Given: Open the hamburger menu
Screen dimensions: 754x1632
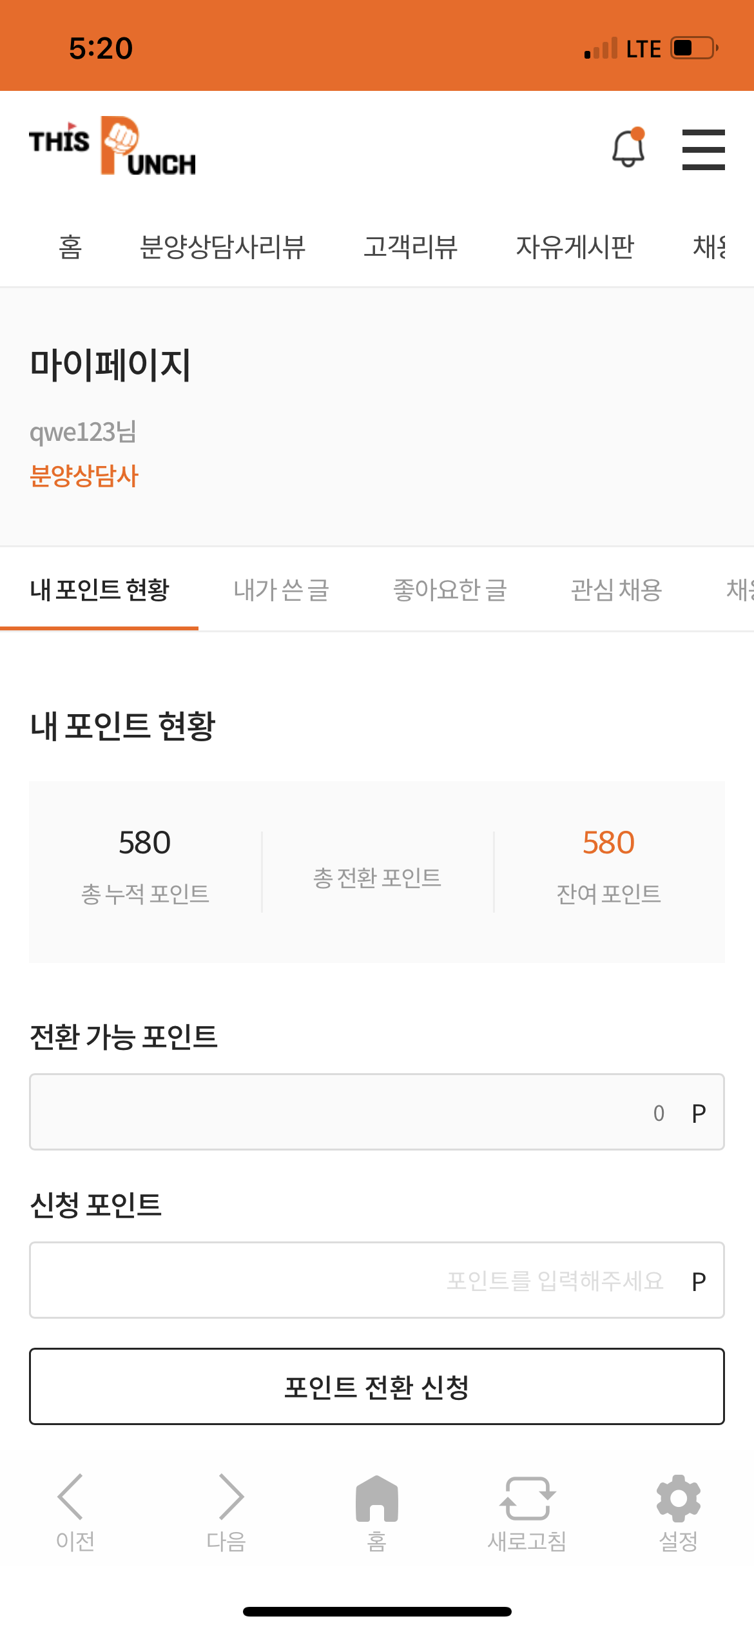Looking at the screenshot, I should (x=703, y=150).
